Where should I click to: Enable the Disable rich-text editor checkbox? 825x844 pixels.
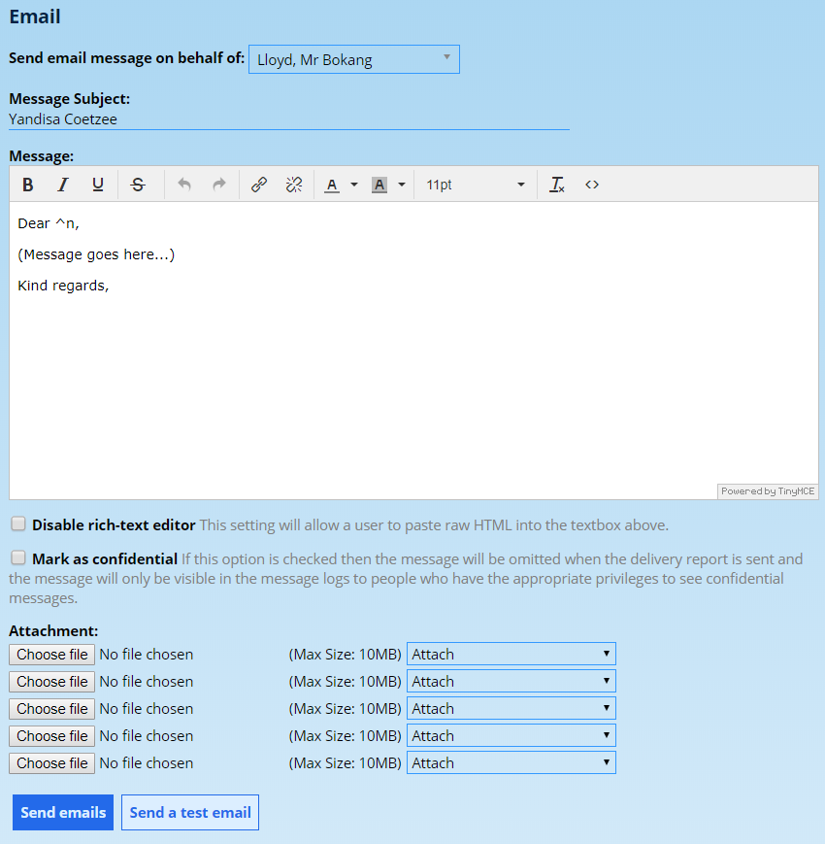pyautogui.click(x=18, y=524)
